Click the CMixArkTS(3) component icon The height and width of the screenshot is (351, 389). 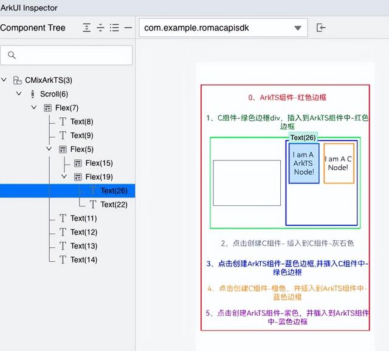coord(17,80)
